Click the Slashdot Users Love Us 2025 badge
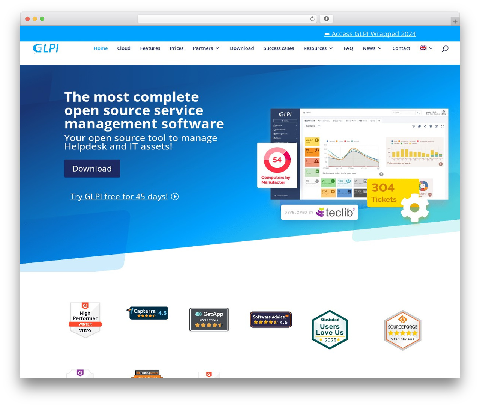Screen dimensions: 480x407 (330, 329)
